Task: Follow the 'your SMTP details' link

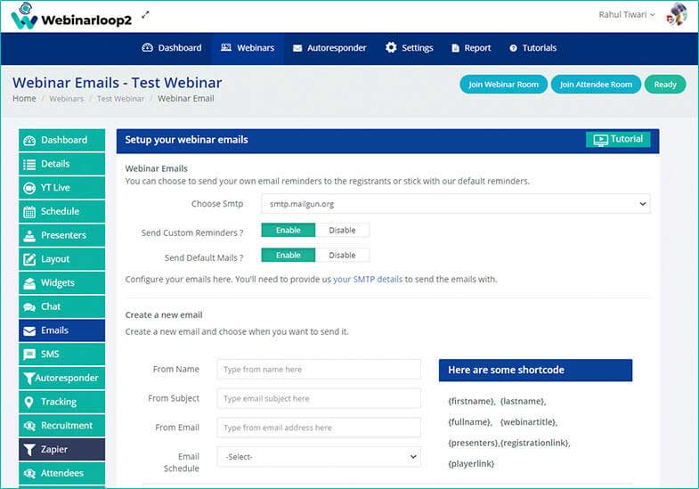Action: (x=368, y=280)
